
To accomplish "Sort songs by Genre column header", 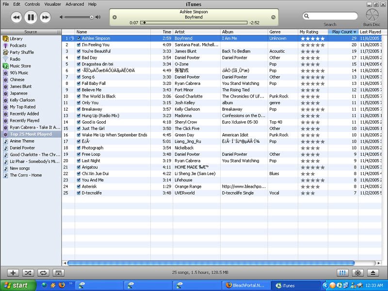I will [x=283, y=32].
